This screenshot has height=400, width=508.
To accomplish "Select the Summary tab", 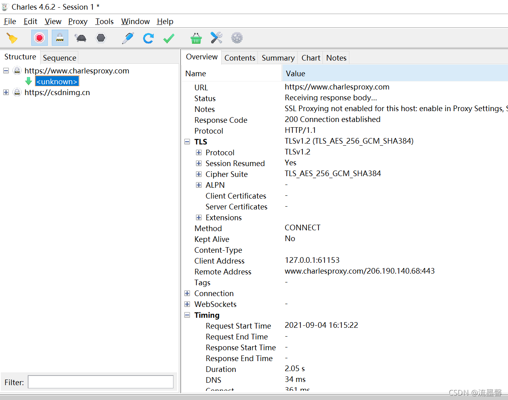I will [x=278, y=58].
